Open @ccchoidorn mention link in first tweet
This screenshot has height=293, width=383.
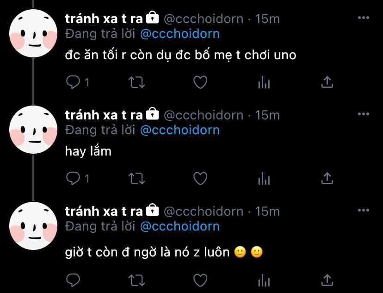[180, 34]
